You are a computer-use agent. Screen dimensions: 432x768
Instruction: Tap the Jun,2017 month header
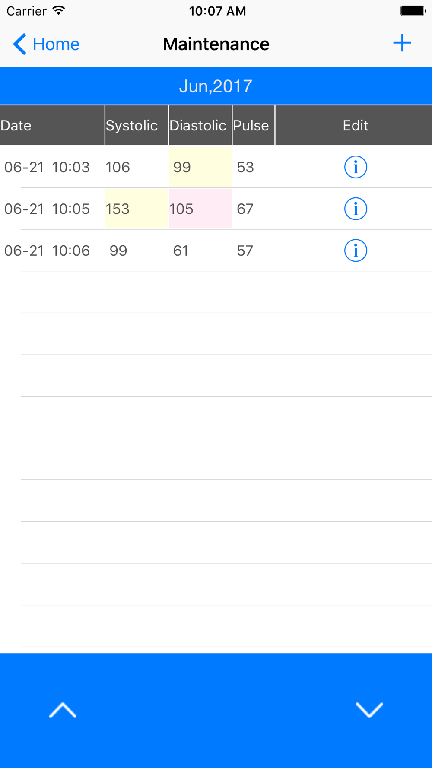pos(216,86)
